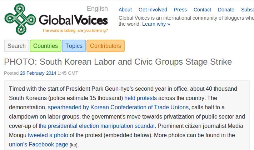Click the "tweeted a photo" link

pyautogui.click(x=48, y=135)
